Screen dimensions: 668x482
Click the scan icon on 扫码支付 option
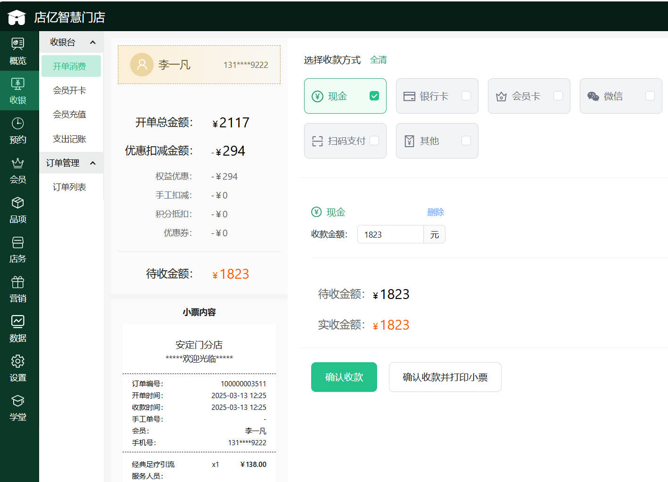point(318,141)
